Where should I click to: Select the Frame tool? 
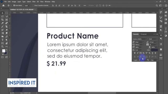tap(7, 20)
